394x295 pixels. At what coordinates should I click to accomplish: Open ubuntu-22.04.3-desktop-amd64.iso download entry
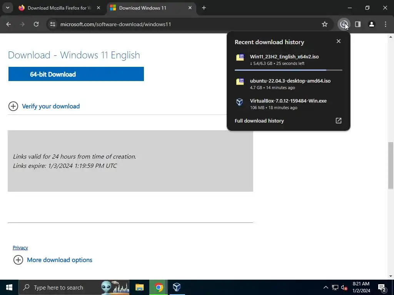coord(289,84)
